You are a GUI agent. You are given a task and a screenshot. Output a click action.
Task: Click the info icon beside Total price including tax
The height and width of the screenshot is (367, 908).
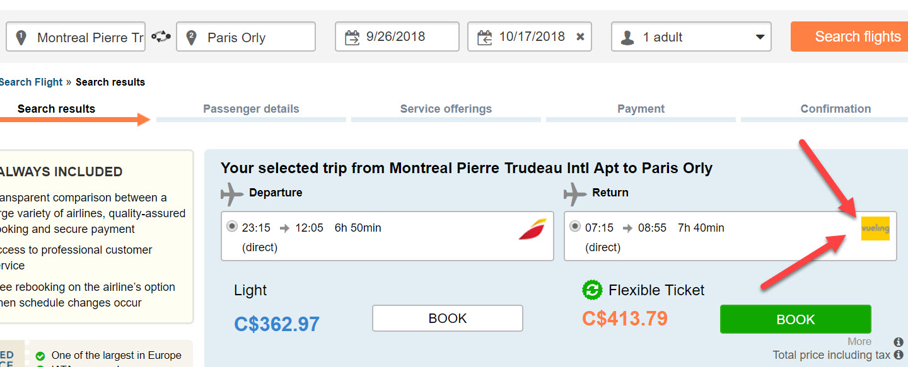coord(899,355)
